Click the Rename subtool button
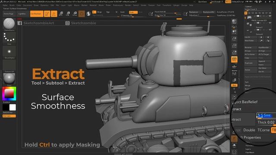This screenshot has width=276, height=155. coord(251,47)
